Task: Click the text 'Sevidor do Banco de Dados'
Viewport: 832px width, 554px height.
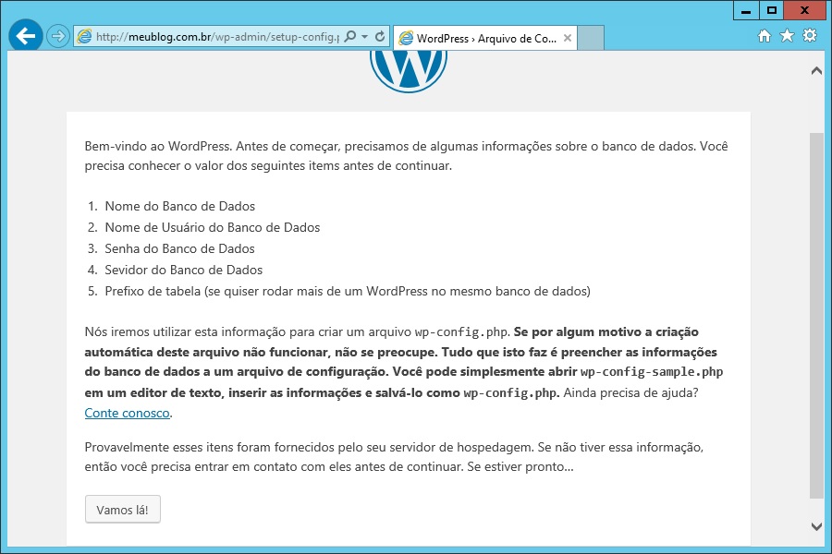Action: pos(184,270)
